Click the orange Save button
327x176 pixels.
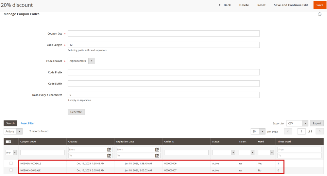[x=320, y=5]
